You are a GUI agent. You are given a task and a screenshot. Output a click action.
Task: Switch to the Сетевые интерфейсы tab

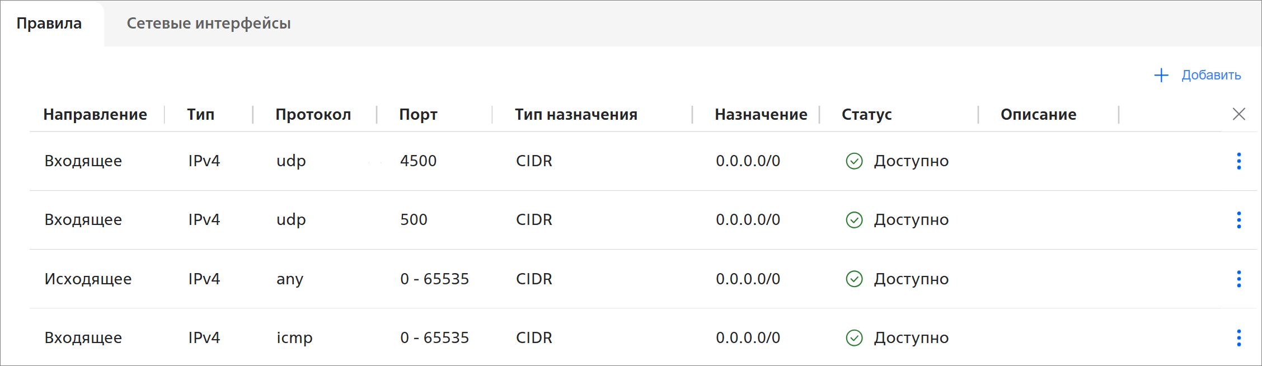[208, 24]
